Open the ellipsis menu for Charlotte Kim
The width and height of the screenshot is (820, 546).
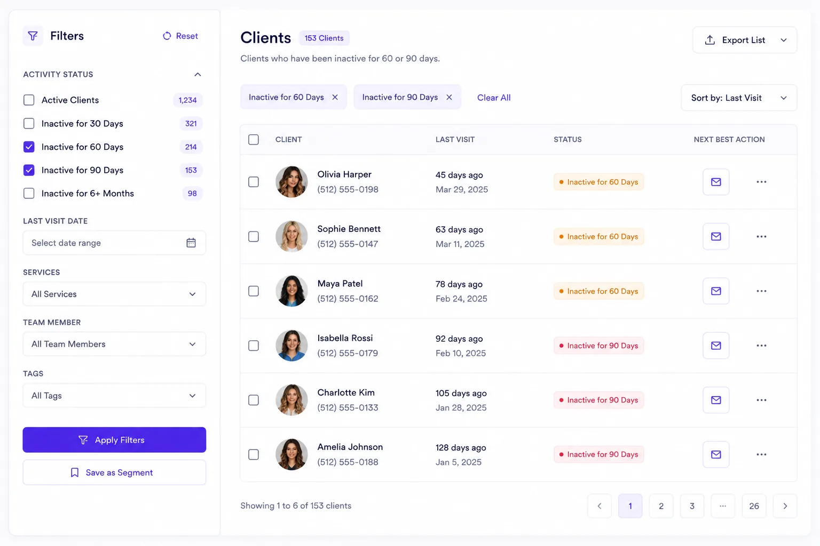761,400
